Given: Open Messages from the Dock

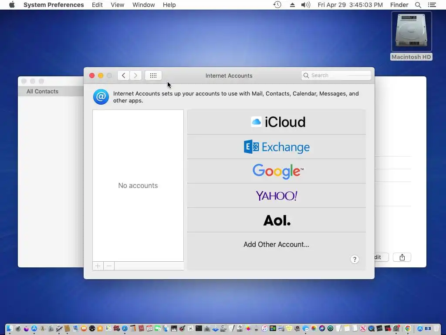Looking at the screenshot, I should 305,328.
